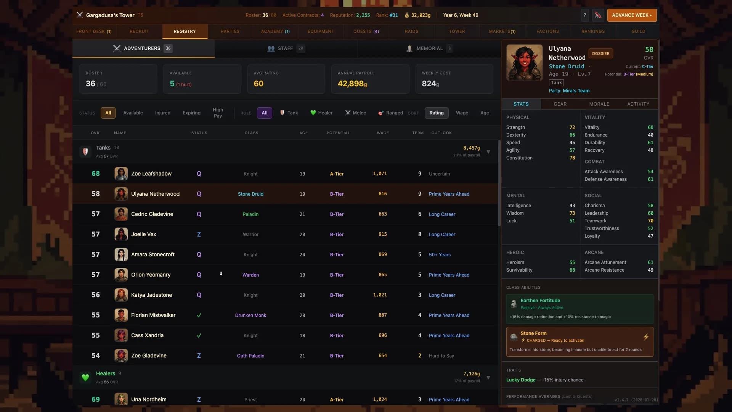
Task: Click the Healers group green heart icon
Action: point(85,378)
